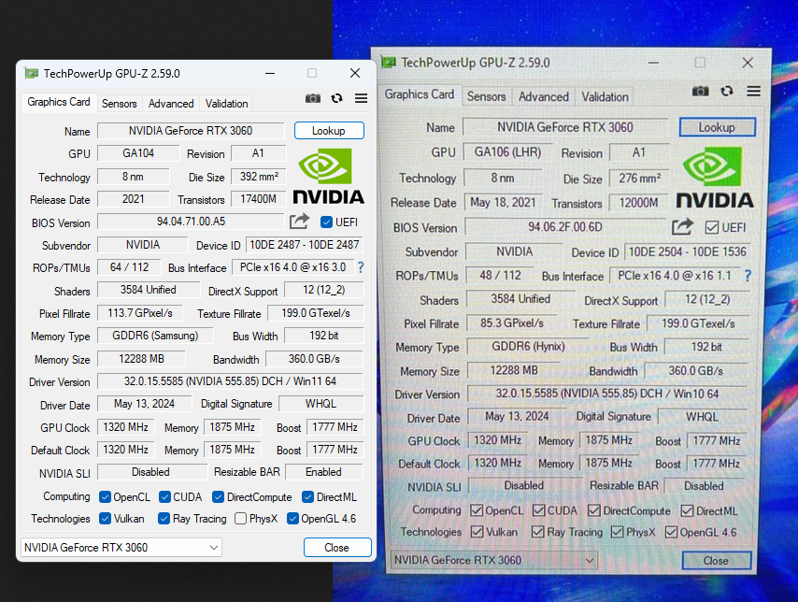
Task: Click the GA106 (LHR) field in right window
Action: click(507, 151)
